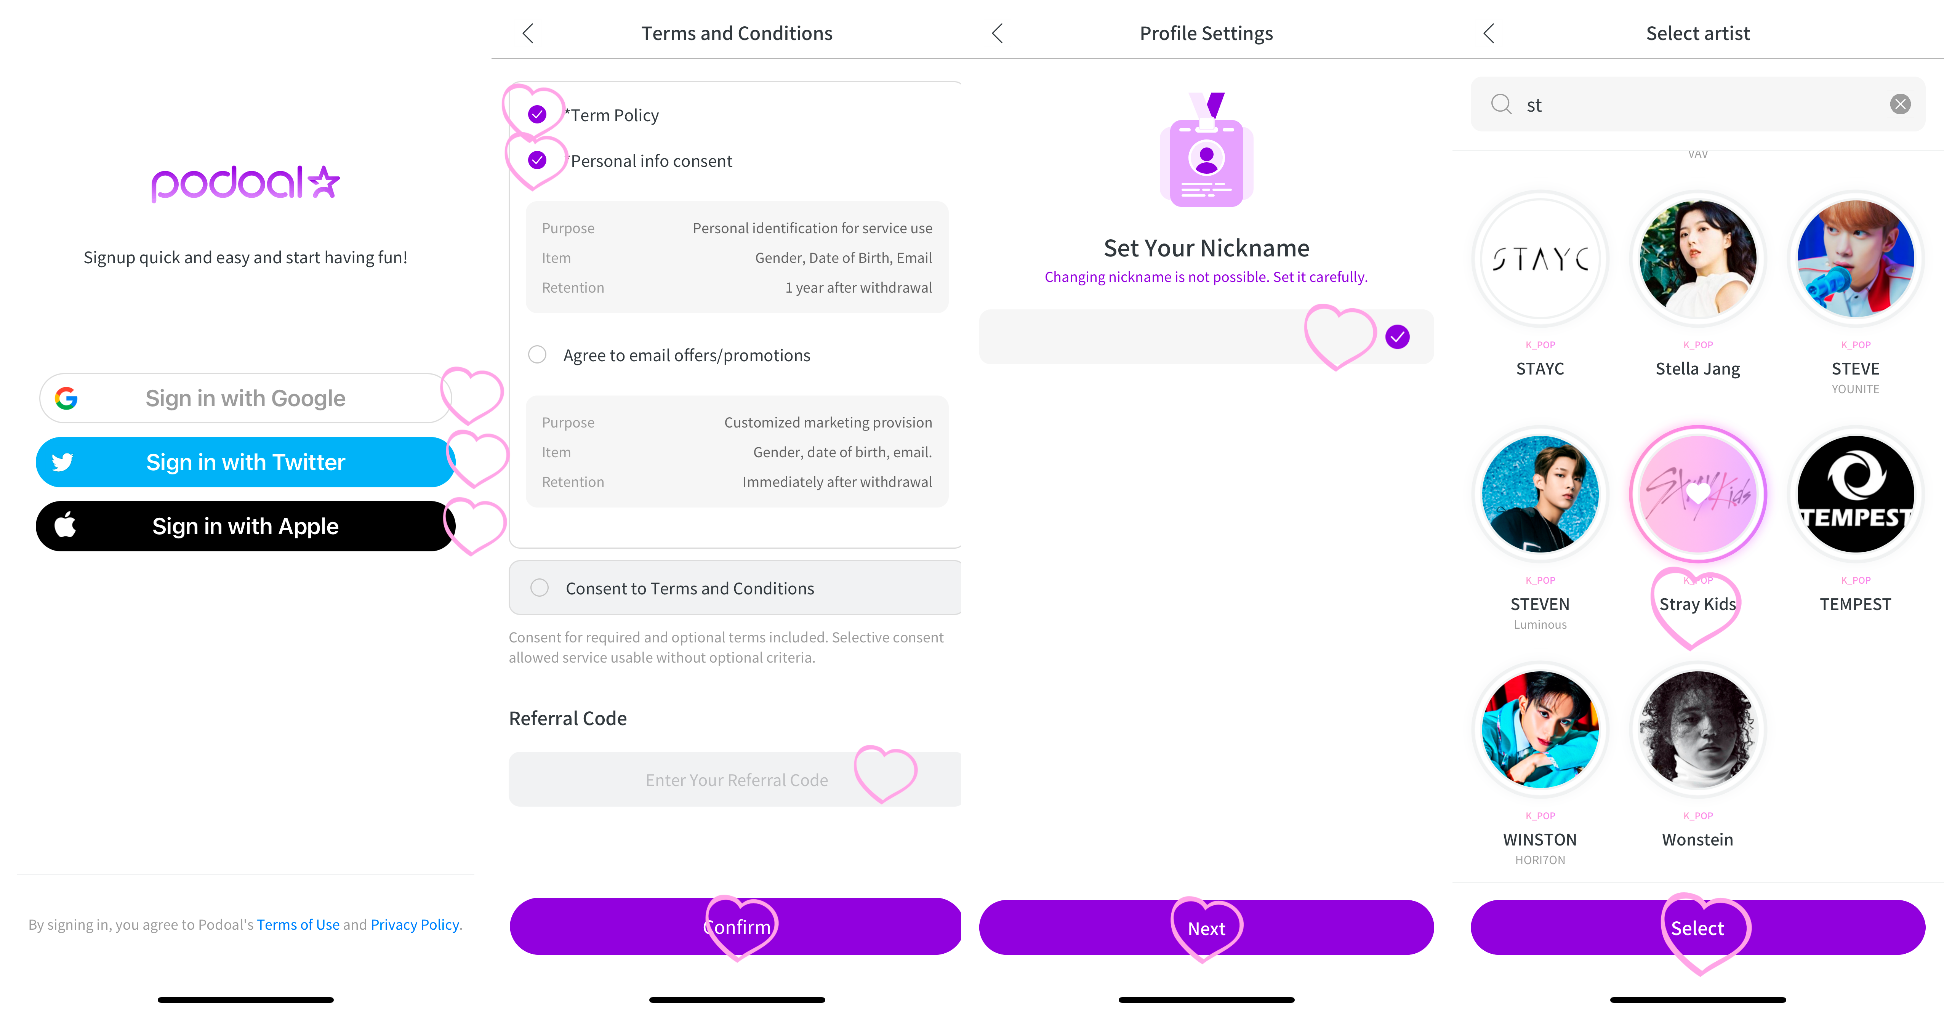
Task: Toggle the Personal info consent checkbox
Action: click(537, 160)
